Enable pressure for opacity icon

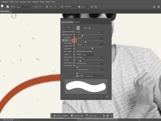point(47,7)
